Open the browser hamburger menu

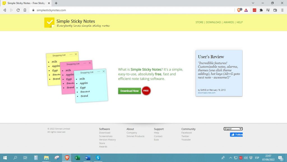pos(282,10)
